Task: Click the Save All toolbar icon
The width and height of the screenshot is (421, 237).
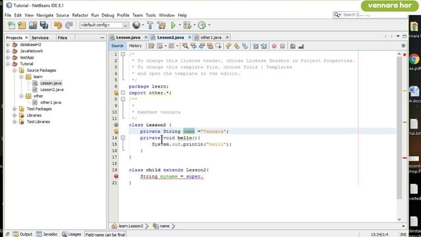Action: pos(44,25)
